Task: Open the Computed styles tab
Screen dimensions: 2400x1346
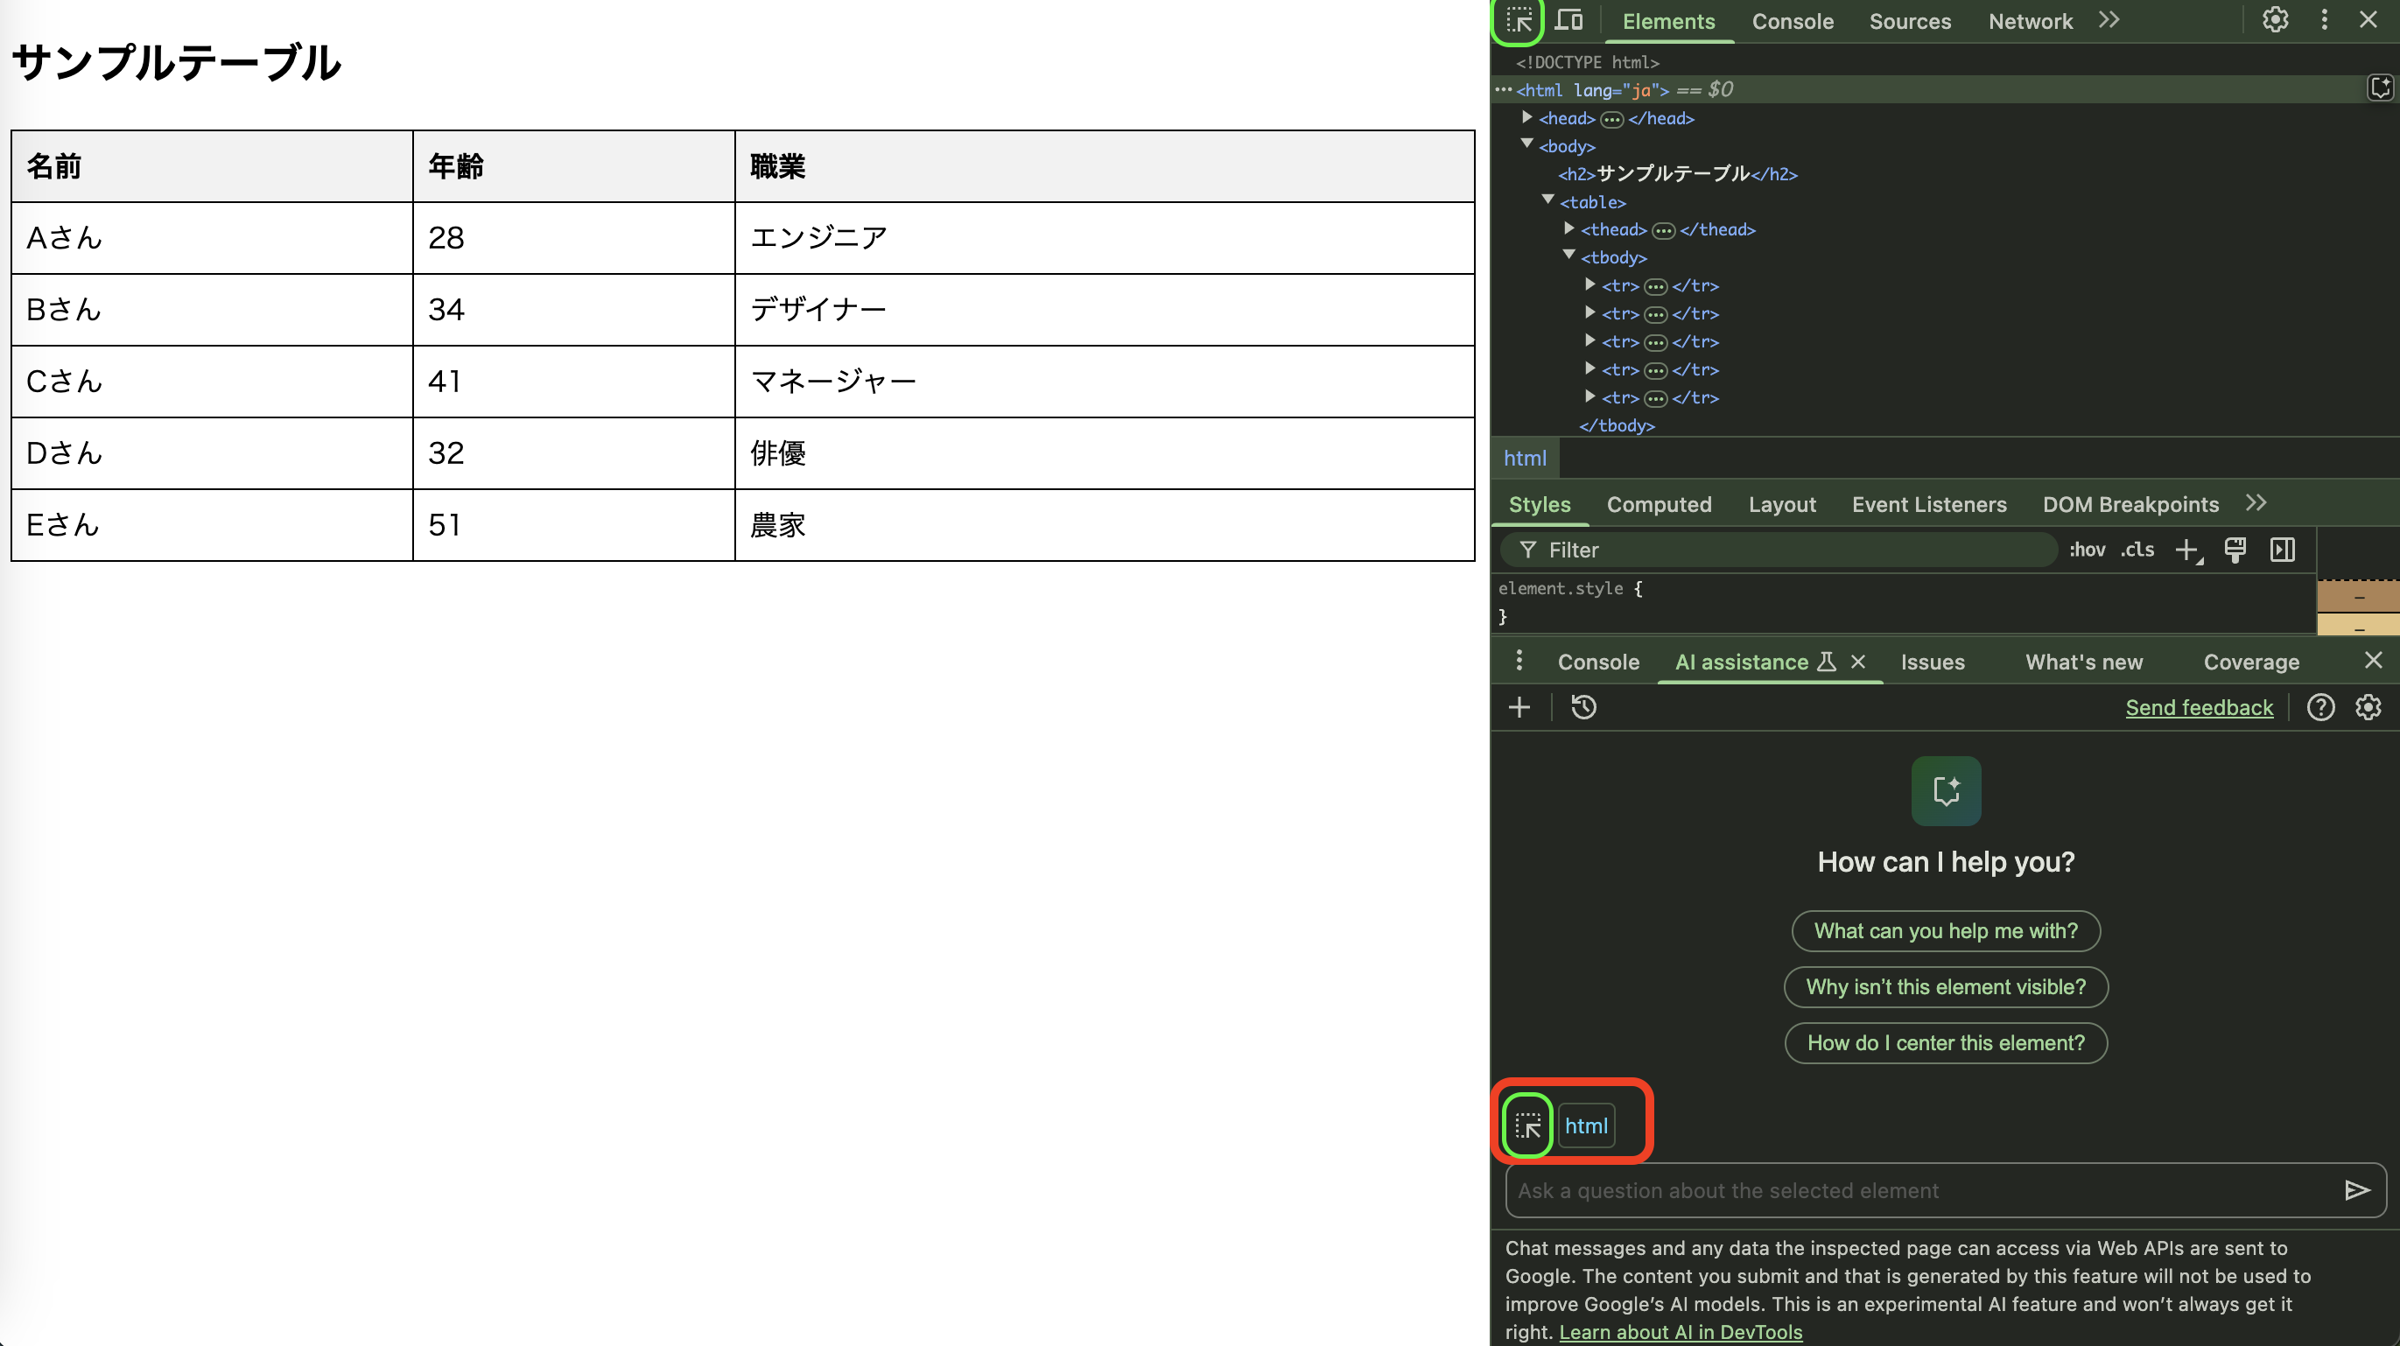Action: (1660, 504)
